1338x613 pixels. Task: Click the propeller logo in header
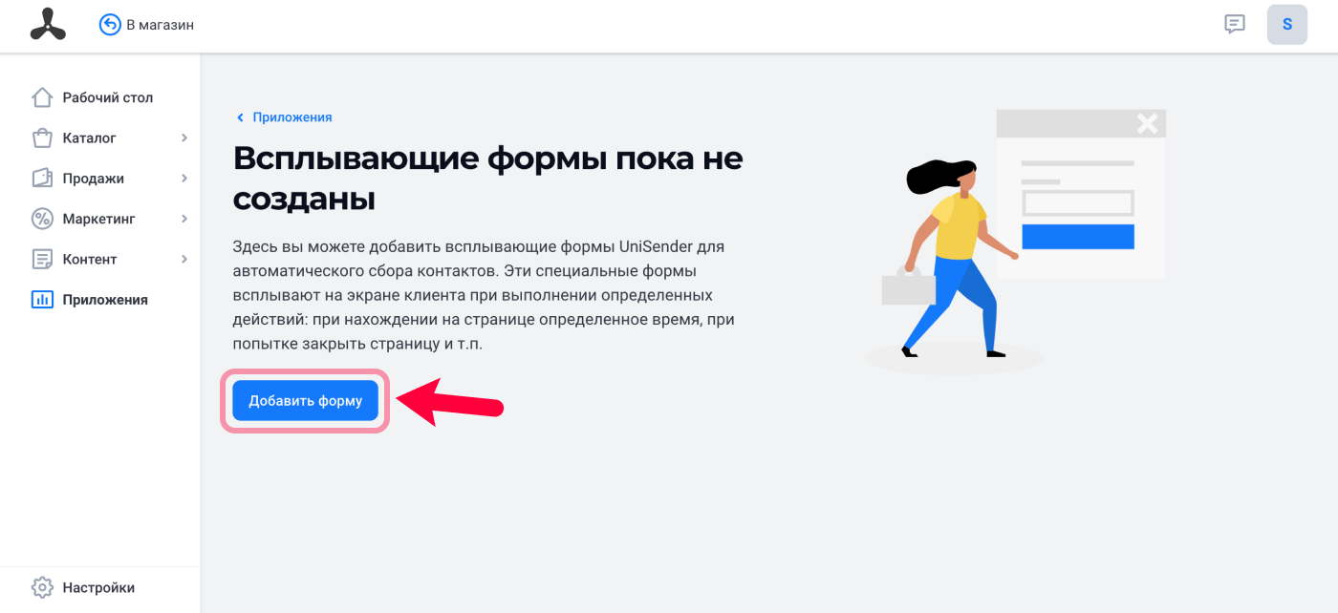[x=48, y=25]
